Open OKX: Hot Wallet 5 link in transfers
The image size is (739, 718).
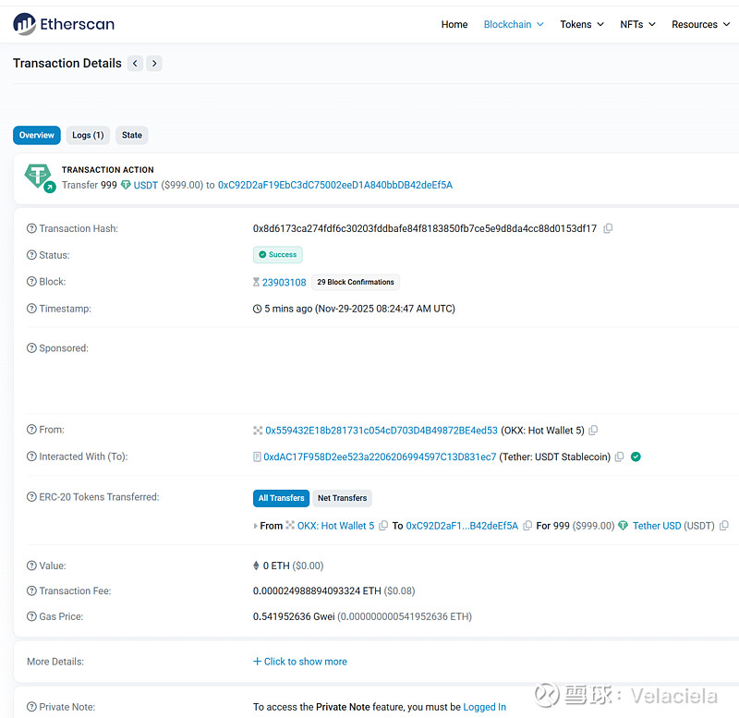(x=335, y=526)
